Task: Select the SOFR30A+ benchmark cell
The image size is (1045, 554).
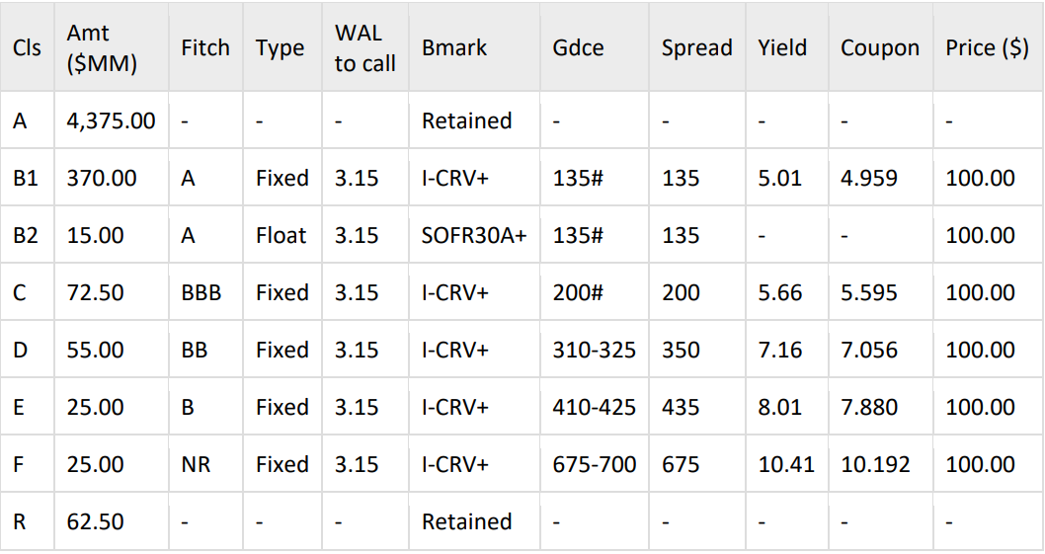Action: coord(474,236)
